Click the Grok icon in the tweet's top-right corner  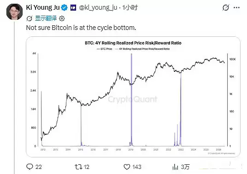pos(226,7)
